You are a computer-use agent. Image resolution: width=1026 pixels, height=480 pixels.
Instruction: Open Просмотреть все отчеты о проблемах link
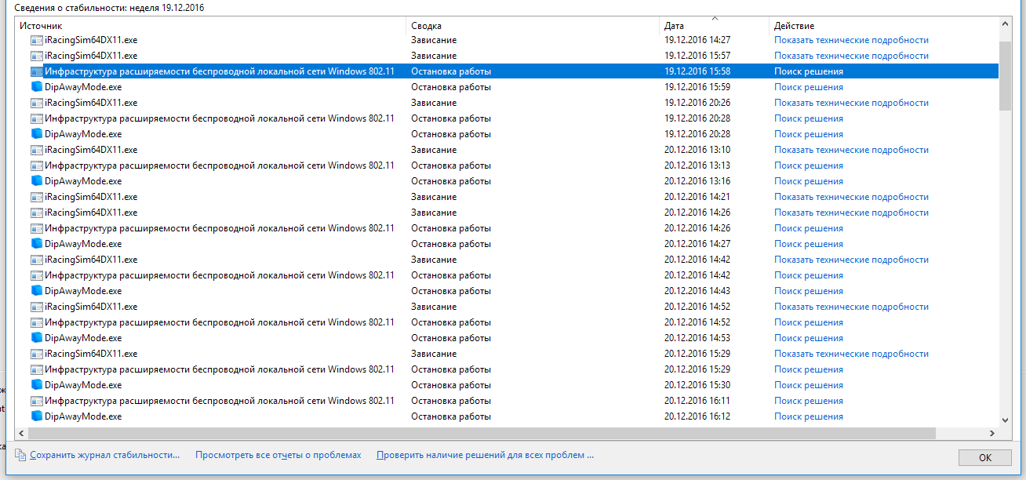[x=278, y=455]
